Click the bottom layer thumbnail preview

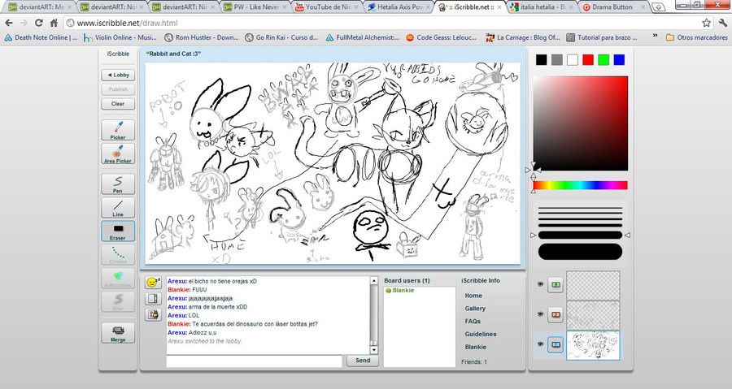tap(593, 345)
